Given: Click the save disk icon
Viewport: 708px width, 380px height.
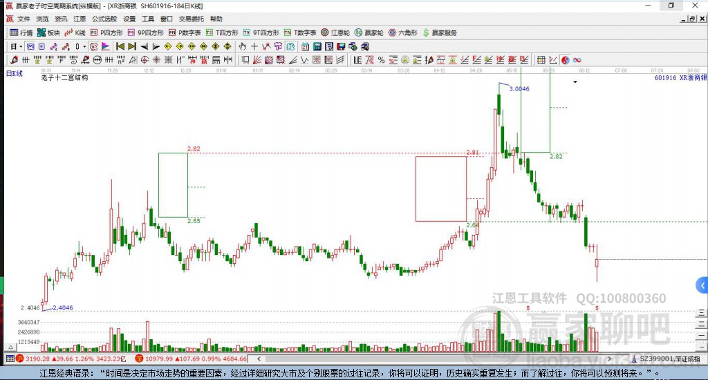Looking at the screenshot, I should (x=341, y=46).
